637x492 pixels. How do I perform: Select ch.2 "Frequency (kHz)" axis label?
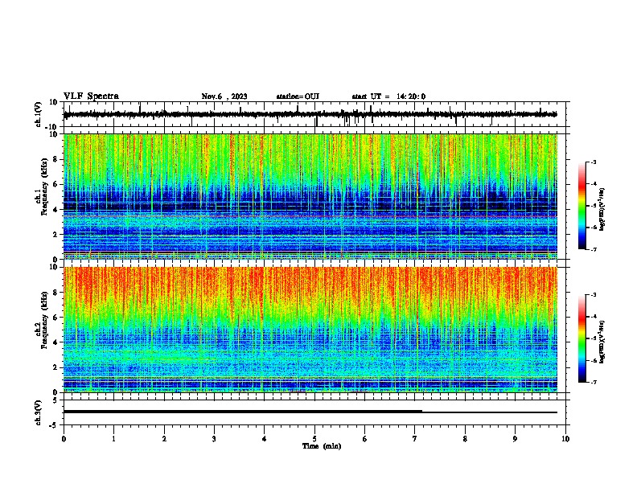[x=45, y=320]
